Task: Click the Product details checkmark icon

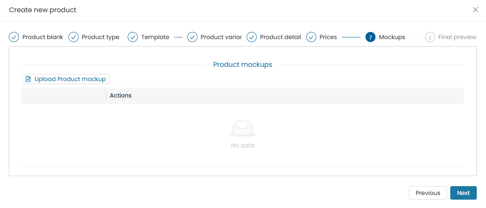Action: 252,37
